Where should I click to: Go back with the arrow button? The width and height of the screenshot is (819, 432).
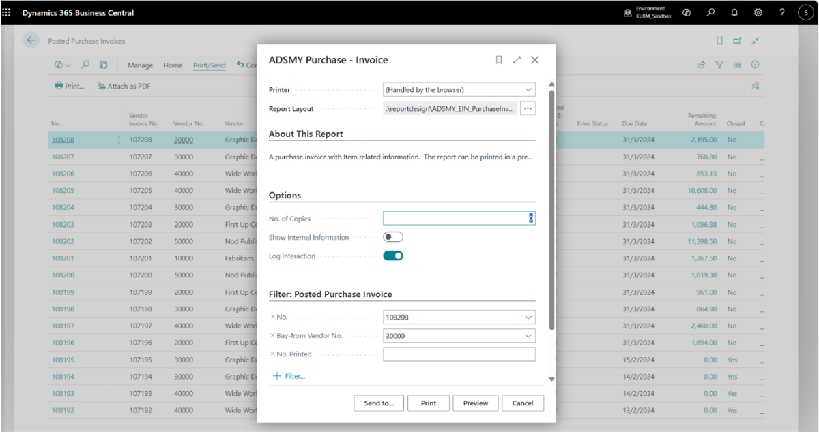point(31,40)
